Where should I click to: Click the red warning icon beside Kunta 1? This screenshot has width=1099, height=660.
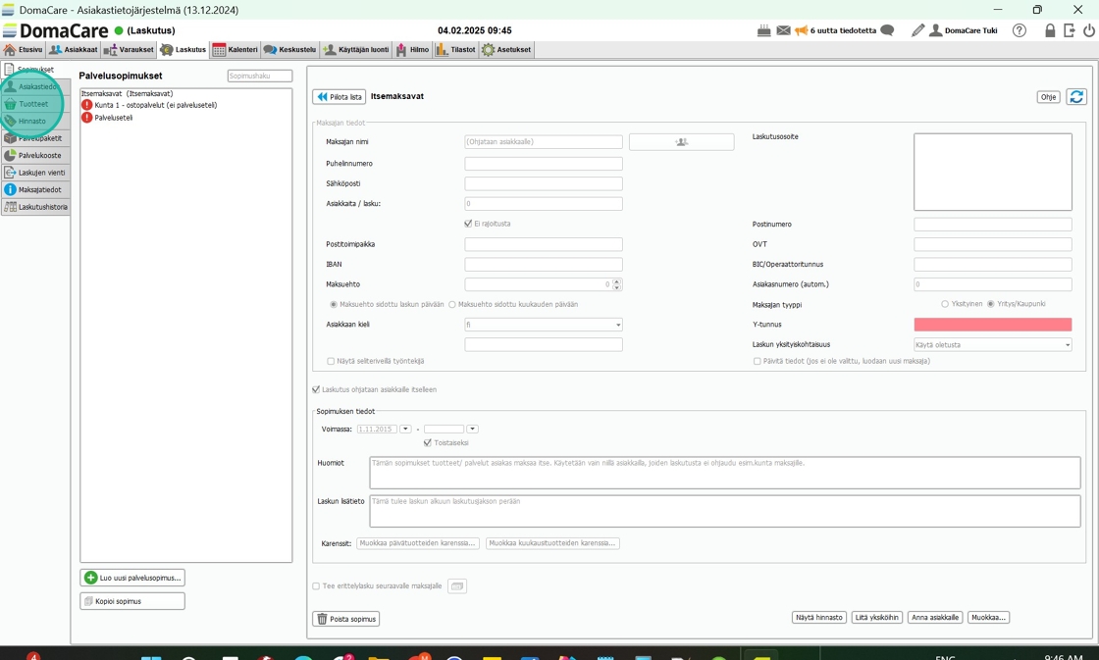[x=87, y=105]
